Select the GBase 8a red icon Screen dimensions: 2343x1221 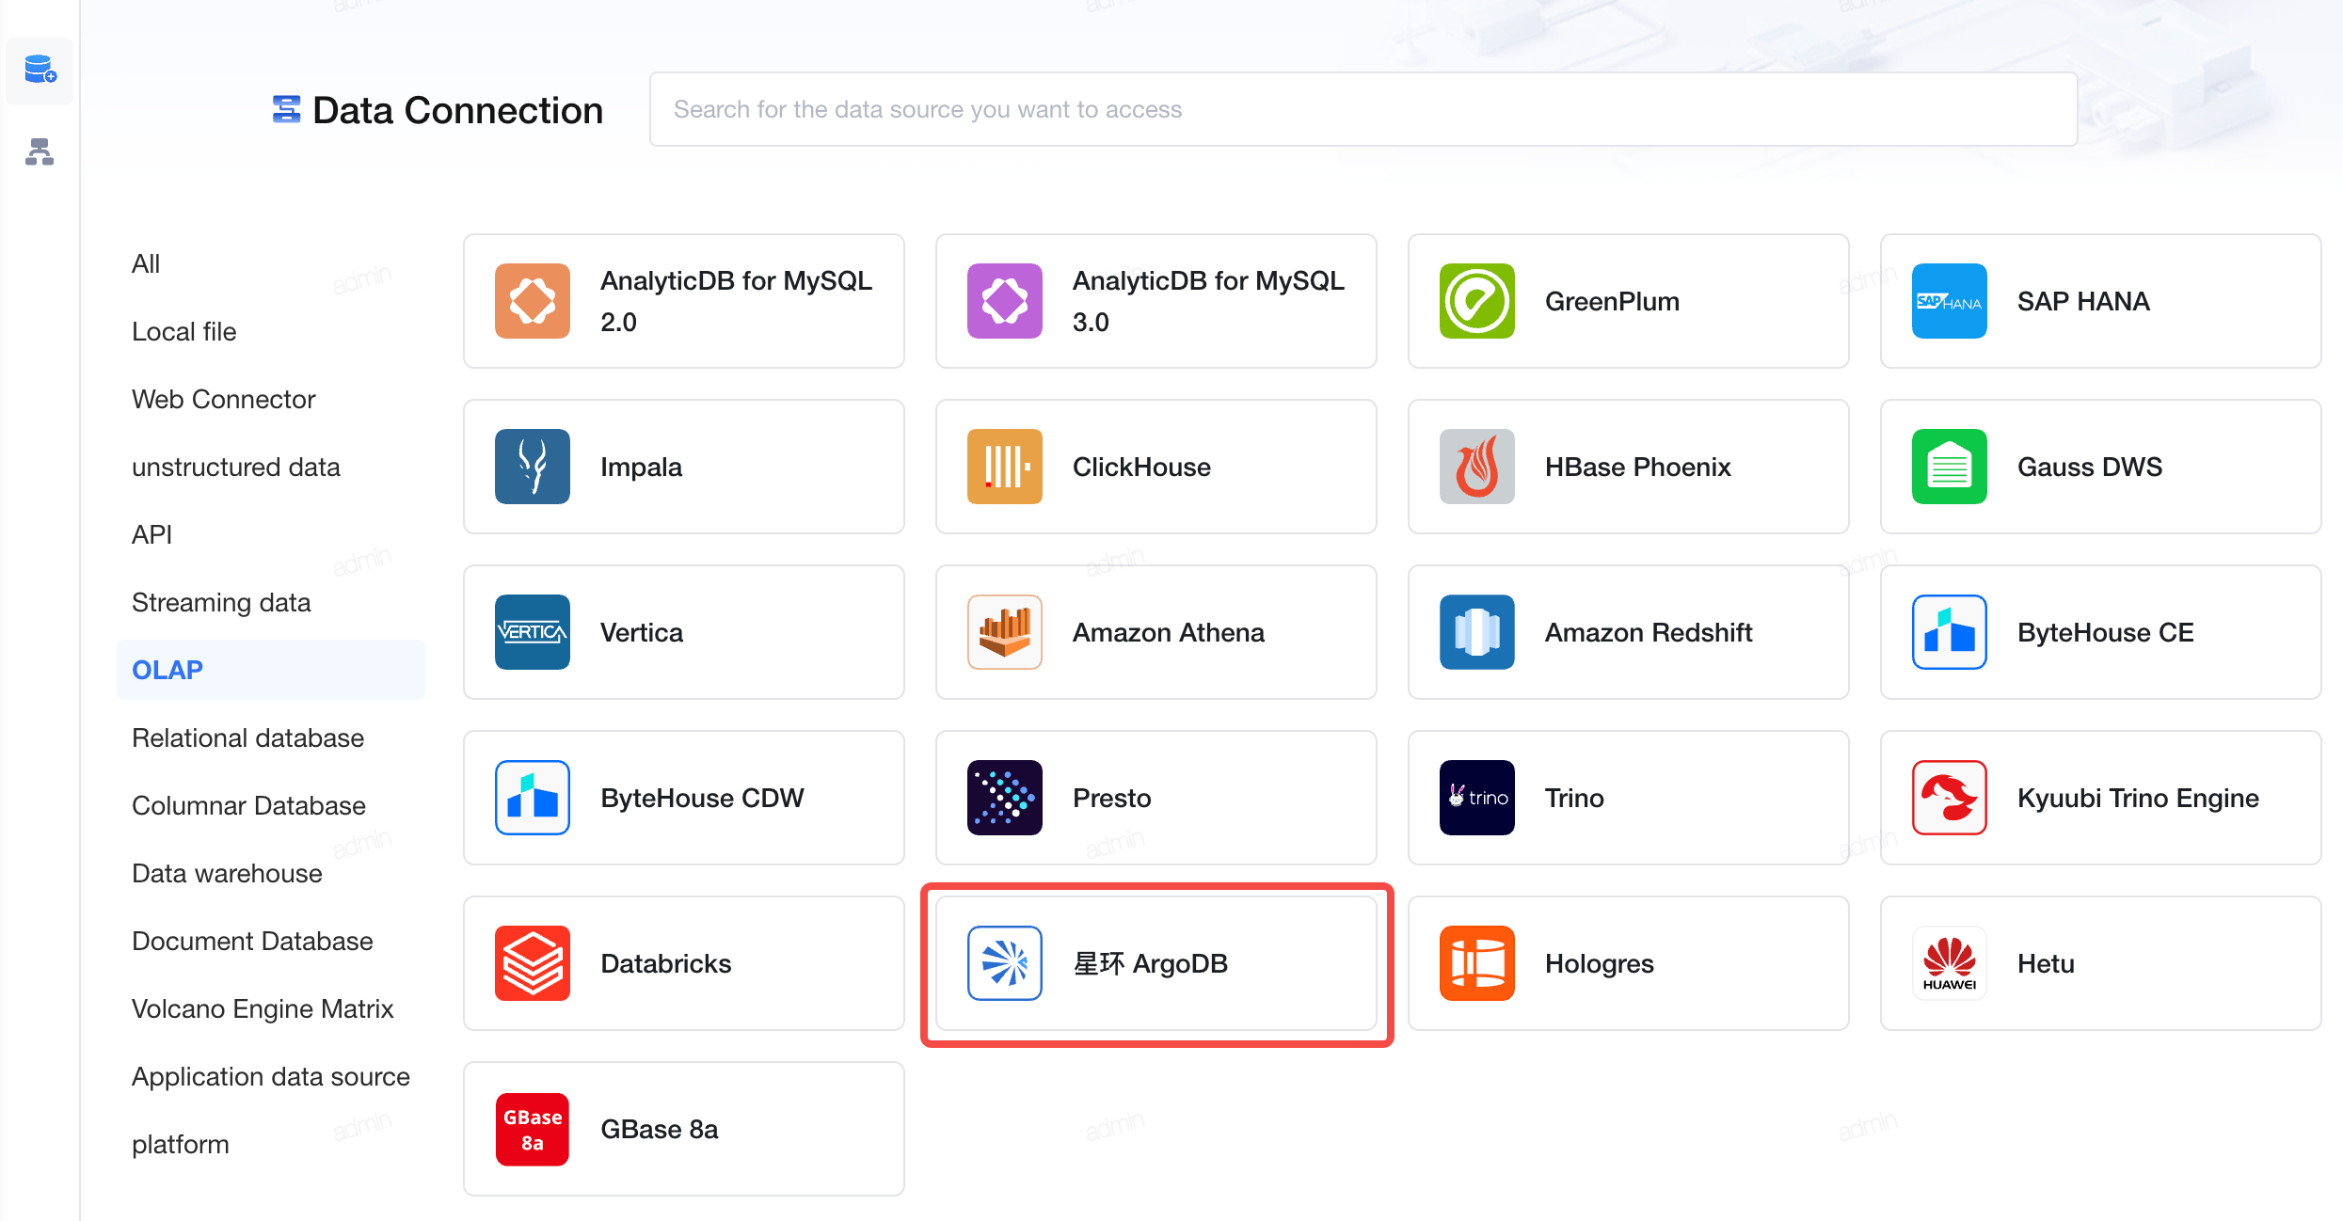533,1129
